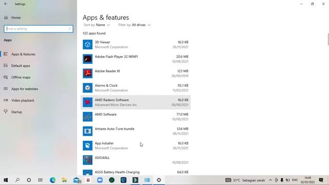Click the apps list vertical scrollbar

328,39
